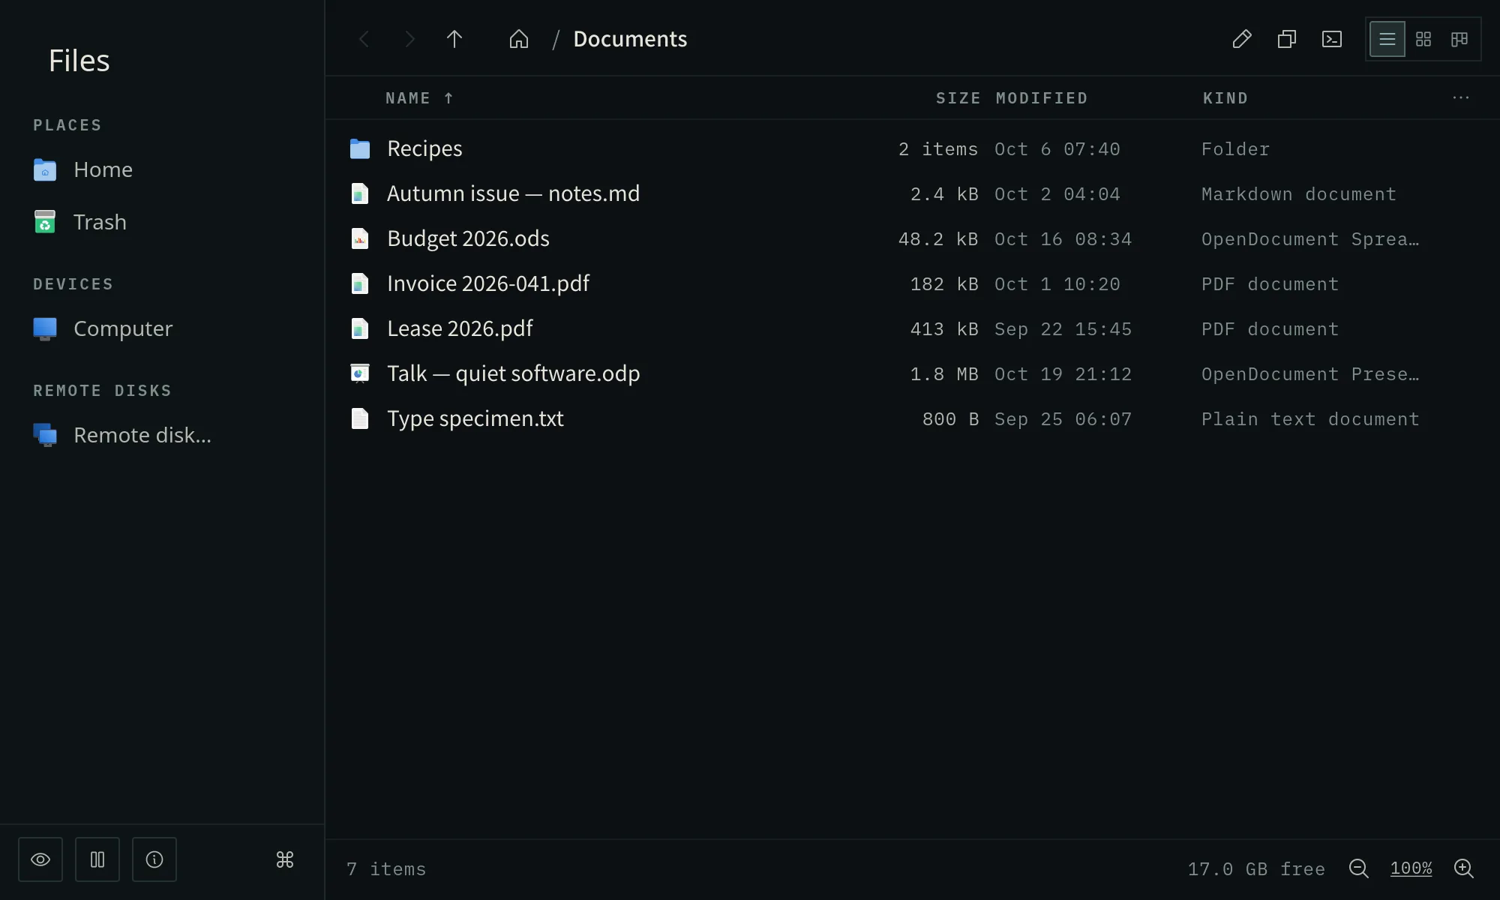Switch to icon grid view
This screenshot has width=1500, height=900.
click(x=1423, y=39)
